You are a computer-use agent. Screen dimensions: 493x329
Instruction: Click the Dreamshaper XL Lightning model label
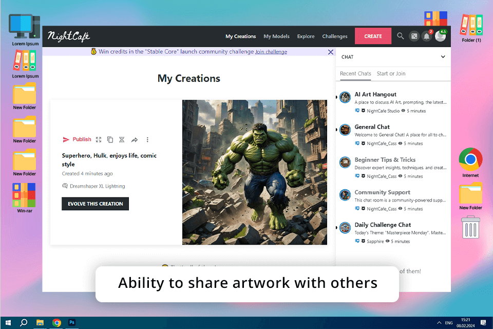click(x=97, y=187)
